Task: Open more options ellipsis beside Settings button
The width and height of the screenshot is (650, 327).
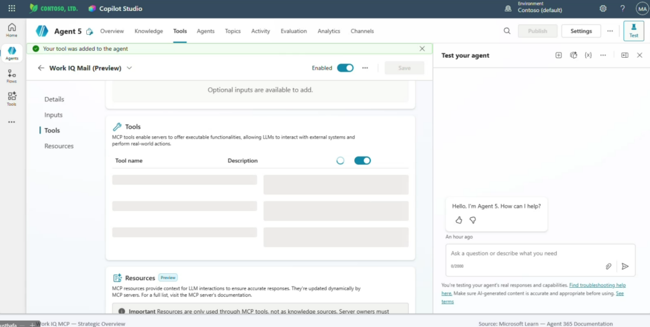Action: point(610,31)
